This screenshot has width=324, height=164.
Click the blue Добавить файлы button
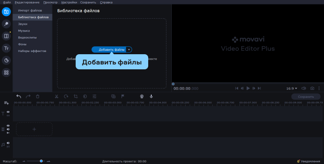(x=109, y=49)
